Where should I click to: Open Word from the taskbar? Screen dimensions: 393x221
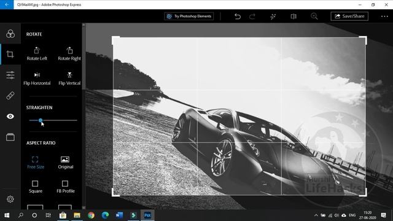tap(119, 215)
